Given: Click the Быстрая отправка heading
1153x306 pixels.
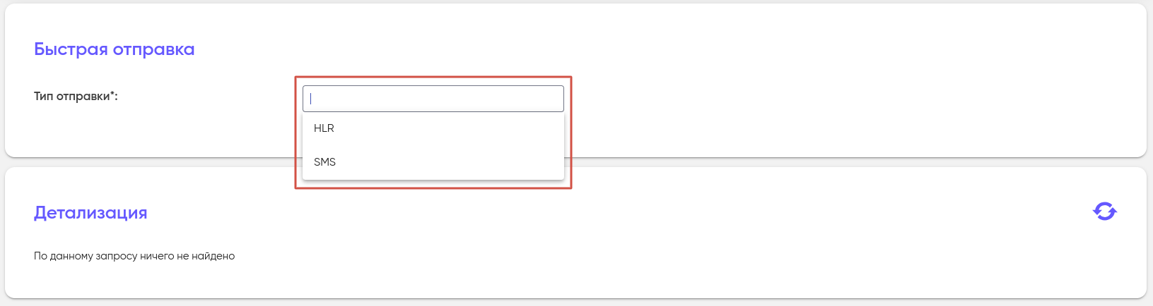Looking at the screenshot, I should (115, 49).
